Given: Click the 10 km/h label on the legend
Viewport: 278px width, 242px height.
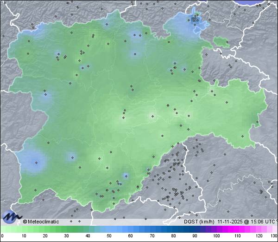Looking at the screenshot, I should point(24,236).
